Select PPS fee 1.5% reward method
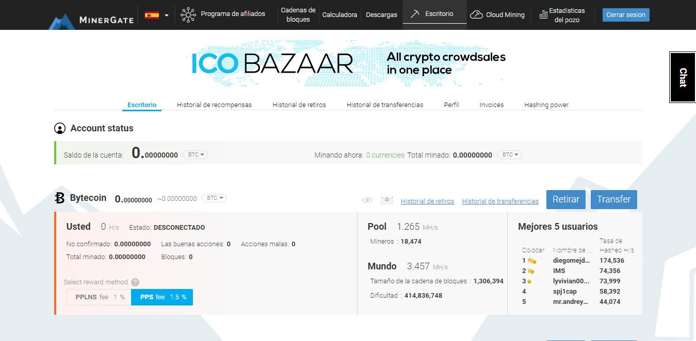The height and width of the screenshot is (341, 696). pyautogui.click(x=162, y=297)
